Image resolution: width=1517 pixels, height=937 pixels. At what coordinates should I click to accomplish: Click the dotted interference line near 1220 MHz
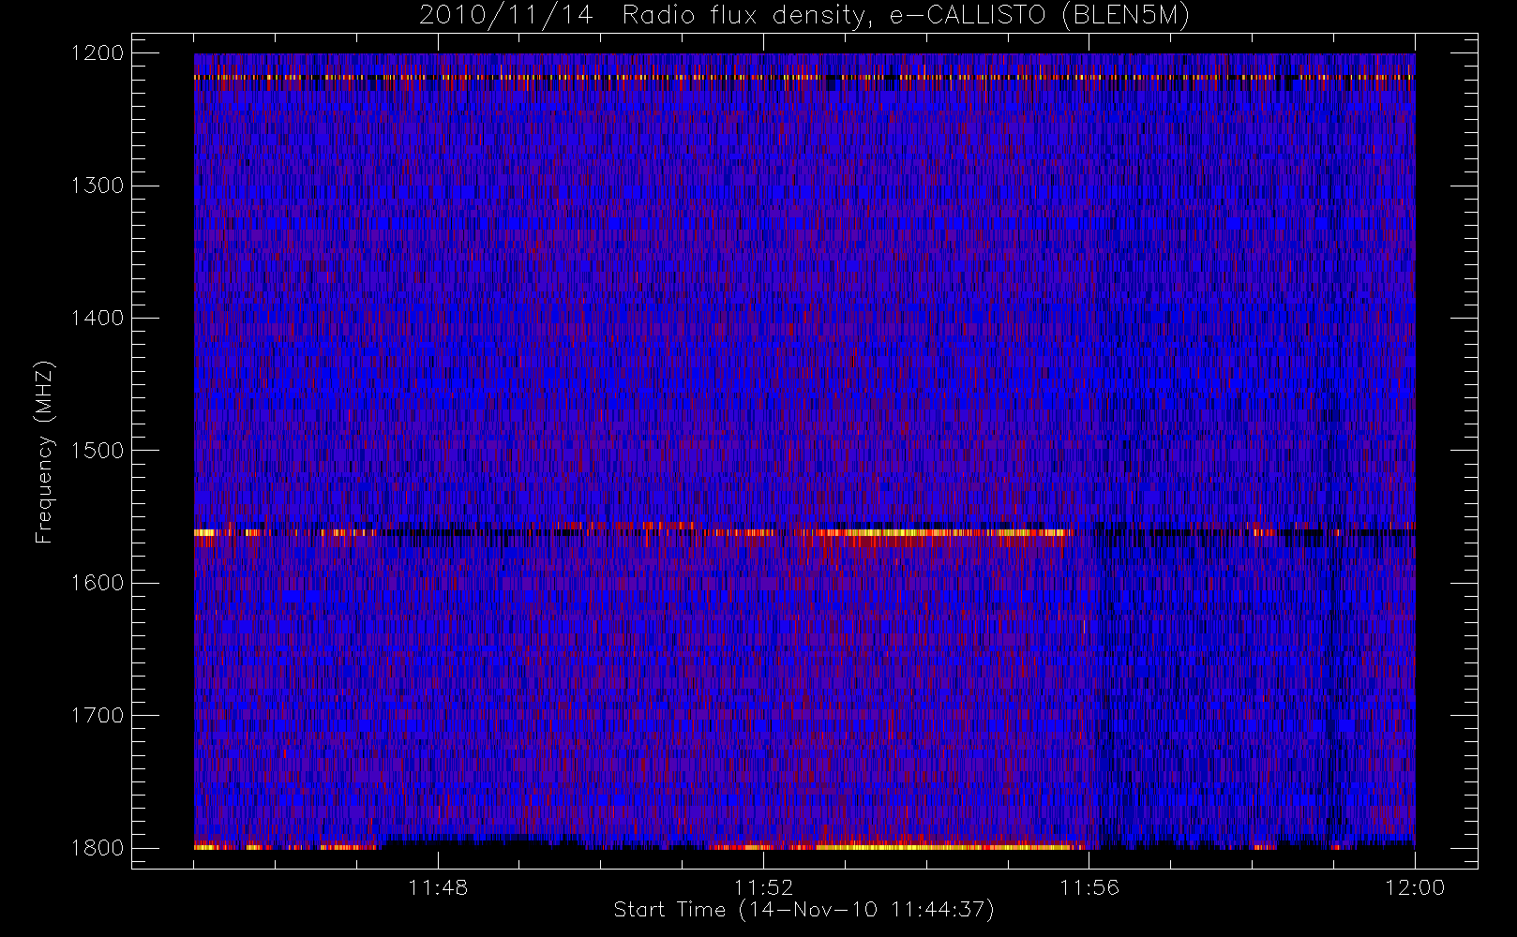[804, 78]
